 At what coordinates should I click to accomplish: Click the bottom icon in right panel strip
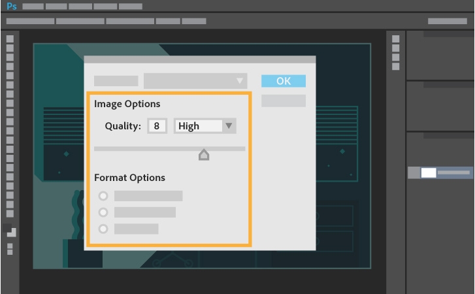point(395,66)
